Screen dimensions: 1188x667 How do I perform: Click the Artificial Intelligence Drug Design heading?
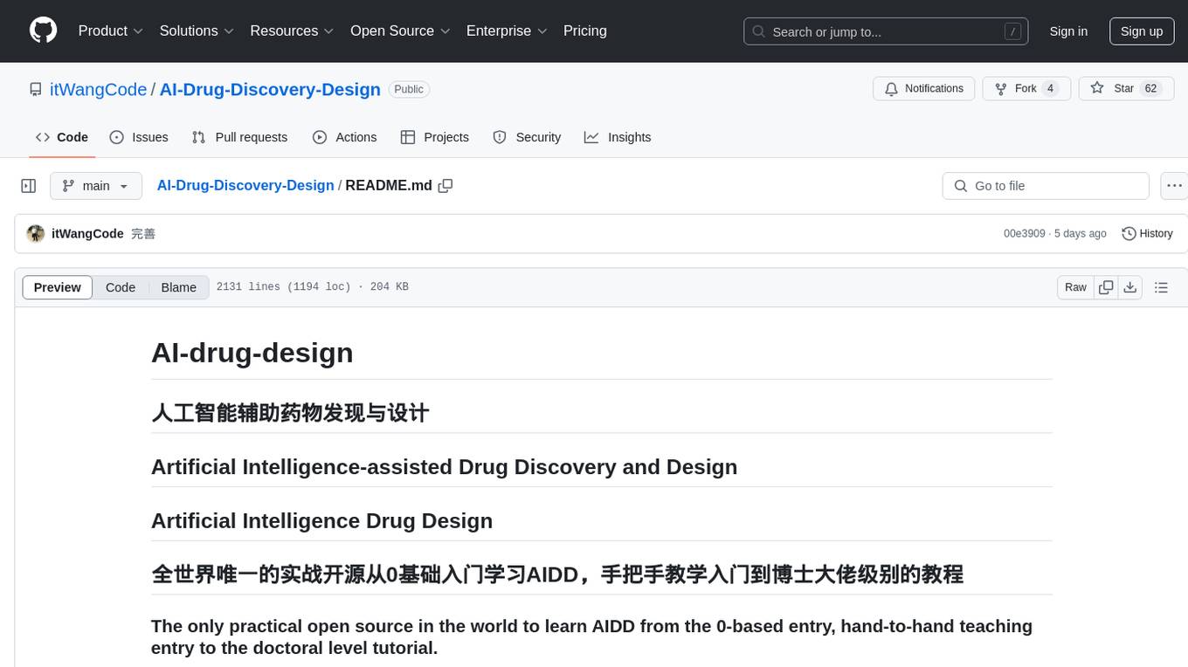(x=321, y=520)
